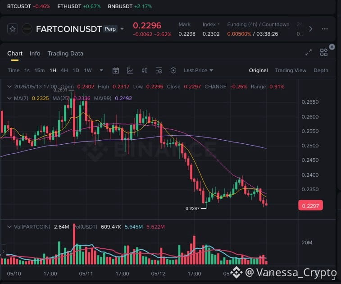
Task: Click the Perp contract type tag
Action: [x=110, y=29]
